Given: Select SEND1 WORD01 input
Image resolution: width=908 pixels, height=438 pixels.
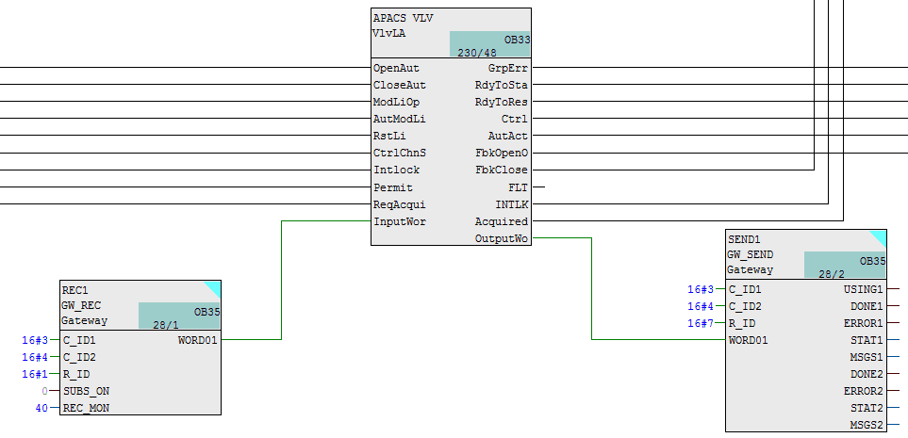Looking at the screenshot, I should tap(748, 340).
